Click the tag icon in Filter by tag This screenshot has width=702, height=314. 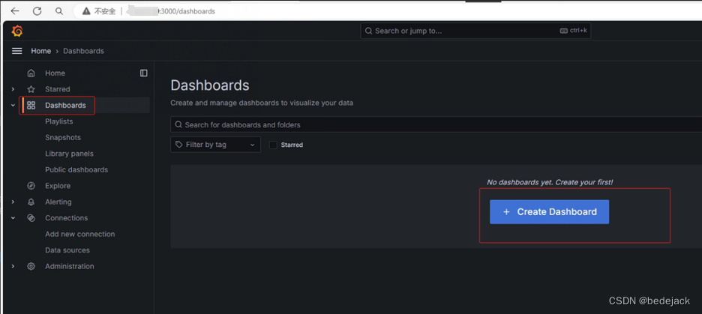pyautogui.click(x=179, y=145)
